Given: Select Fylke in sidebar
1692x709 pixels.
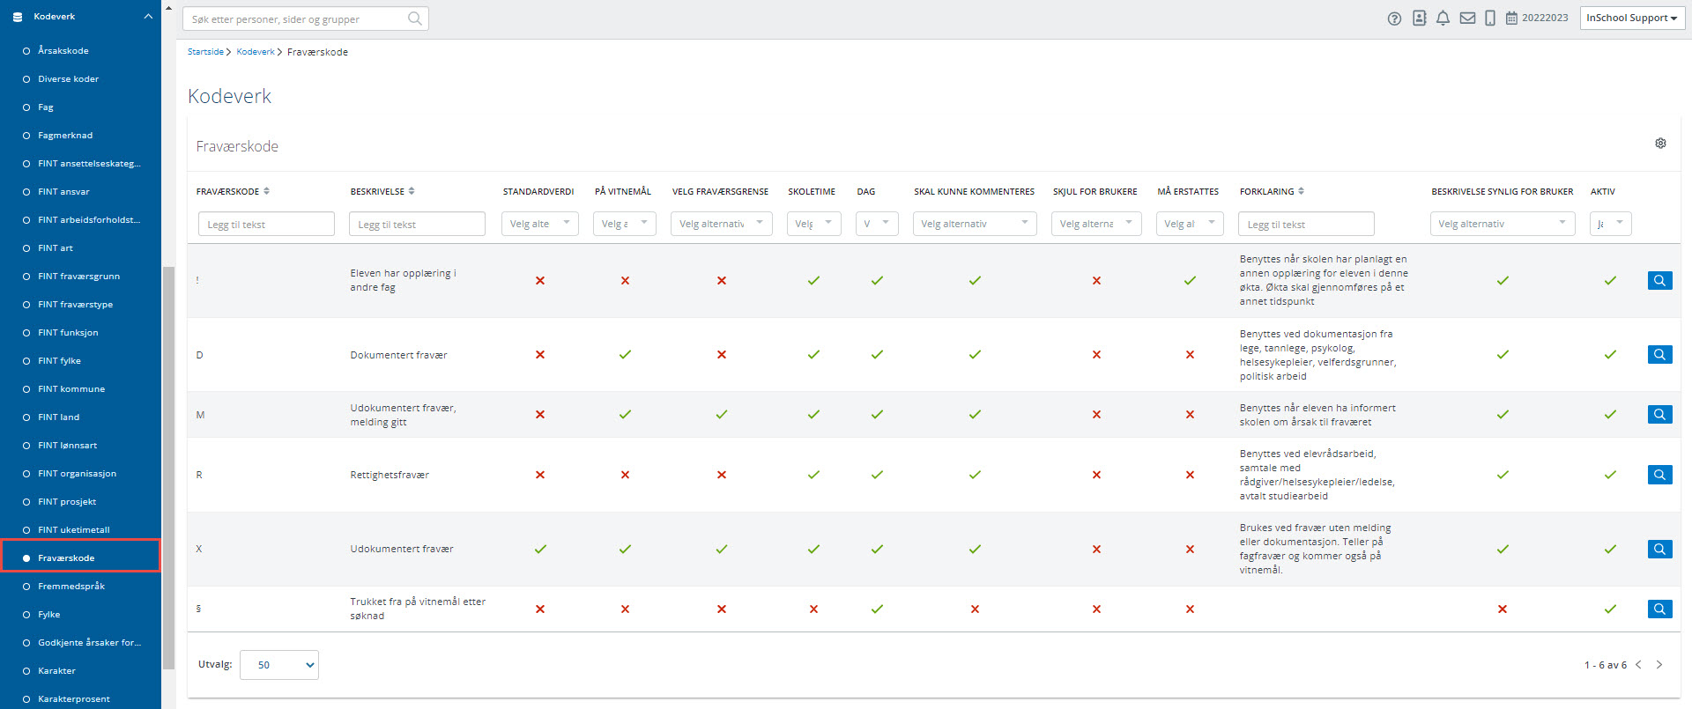Looking at the screenshot, I should tap(48, 615).
